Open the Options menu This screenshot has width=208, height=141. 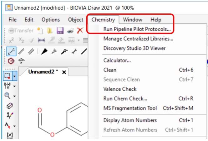click(x=51, y=20)
